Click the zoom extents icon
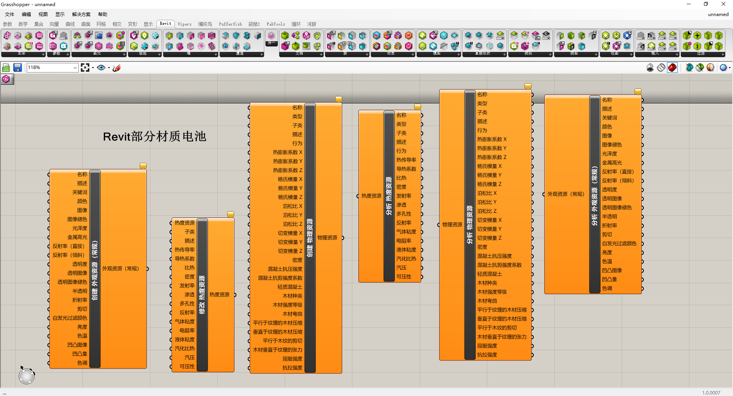Viewport: 733px width, 396px height. tap(85, 68)
